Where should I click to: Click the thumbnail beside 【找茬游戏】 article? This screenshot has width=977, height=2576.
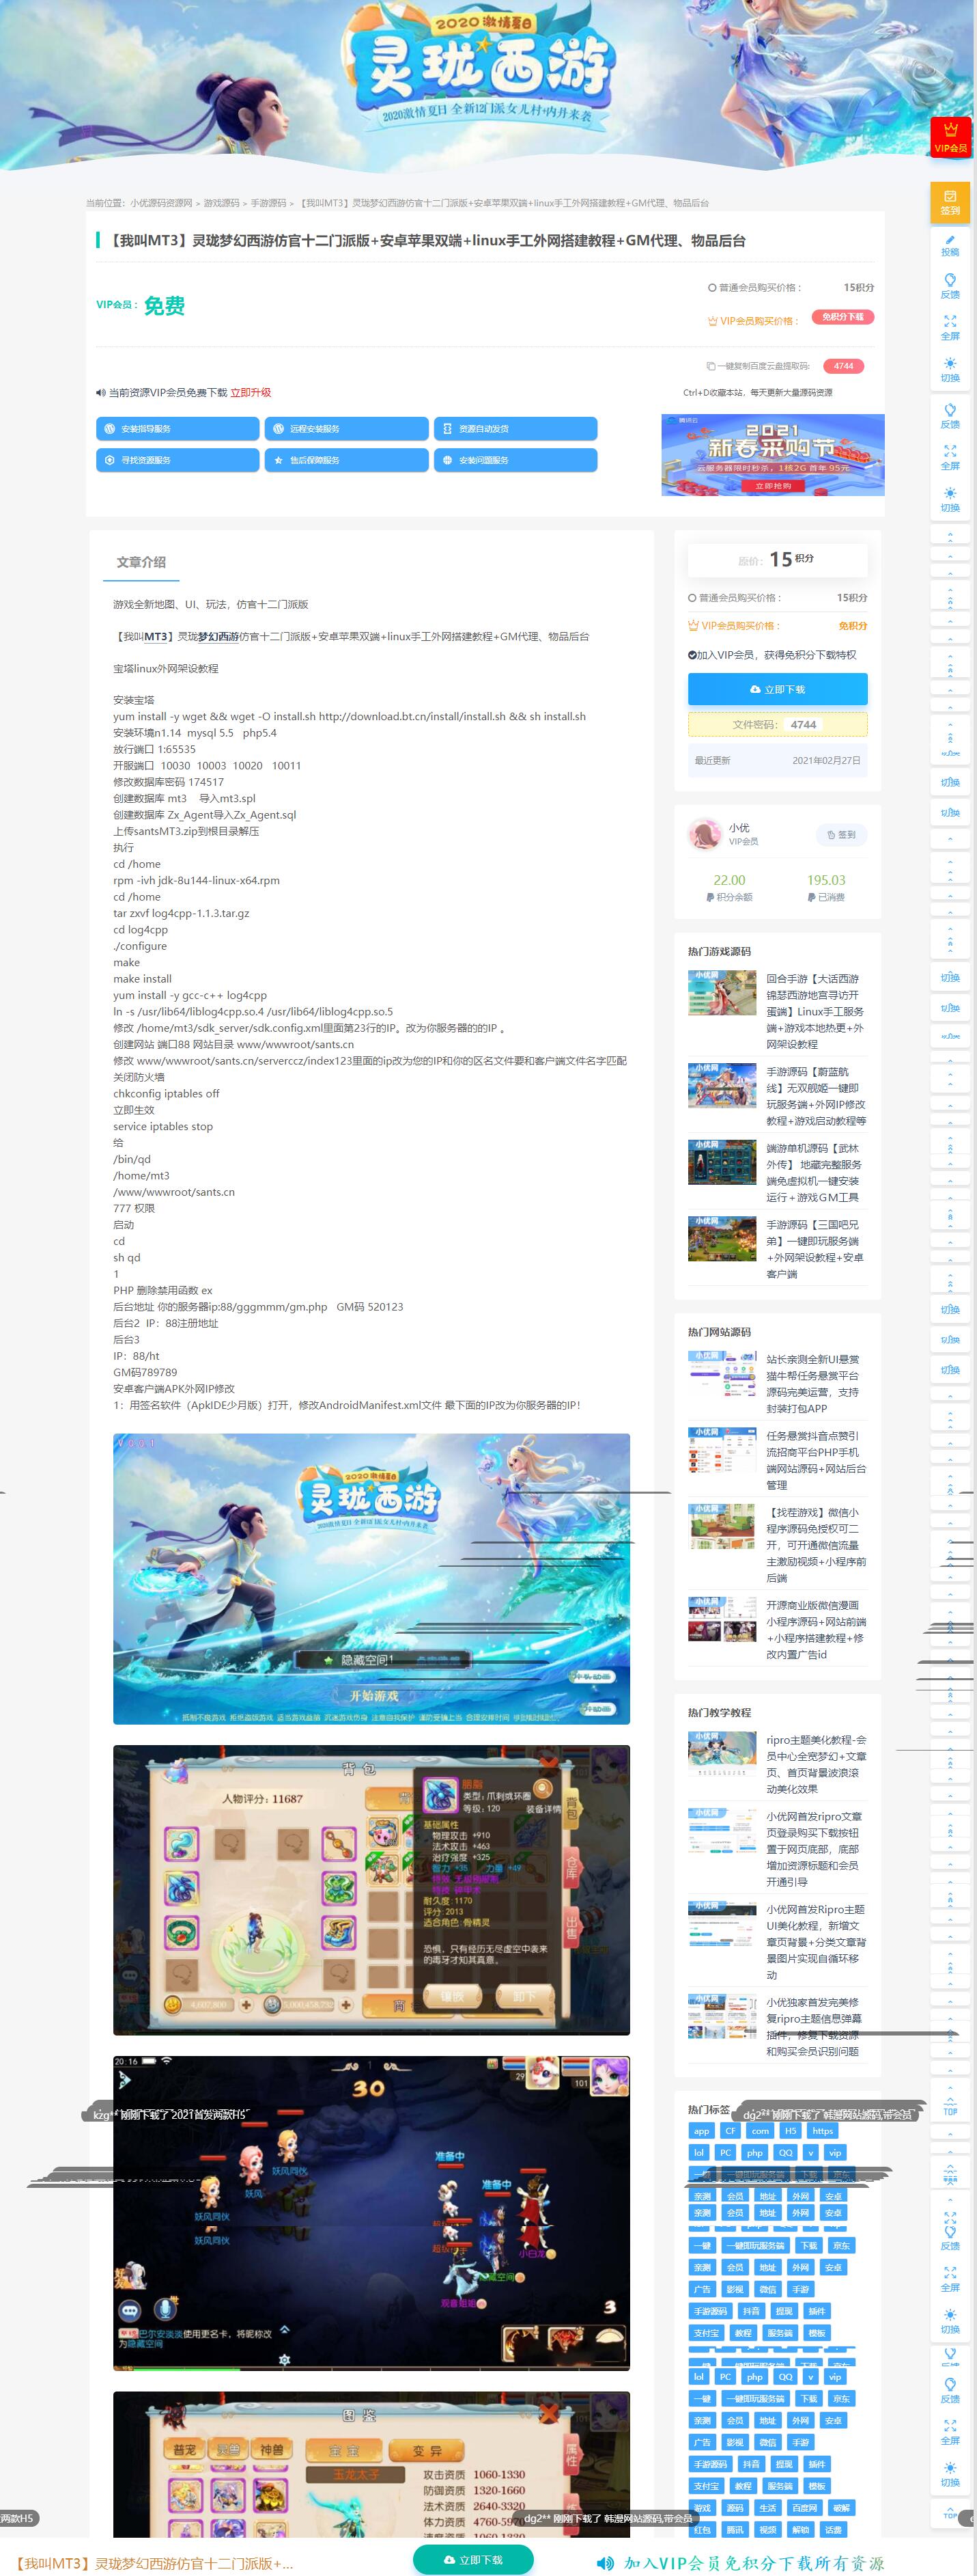(722, 1526)
